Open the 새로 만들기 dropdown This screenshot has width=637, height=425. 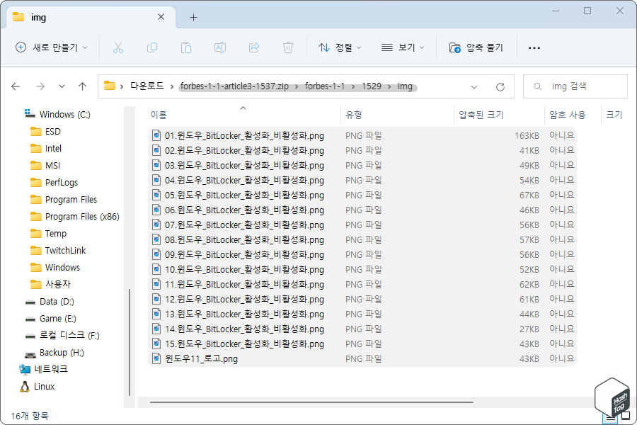coord(51,47)
